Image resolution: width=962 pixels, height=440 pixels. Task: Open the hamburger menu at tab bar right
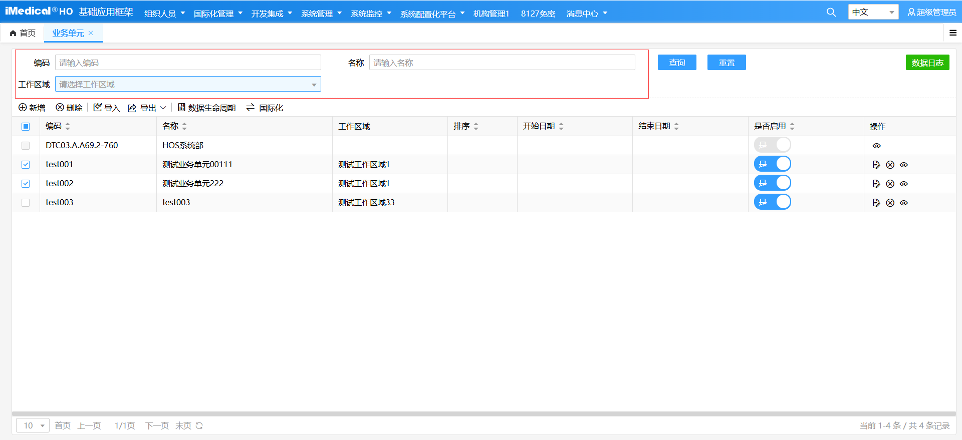point(952,33)
